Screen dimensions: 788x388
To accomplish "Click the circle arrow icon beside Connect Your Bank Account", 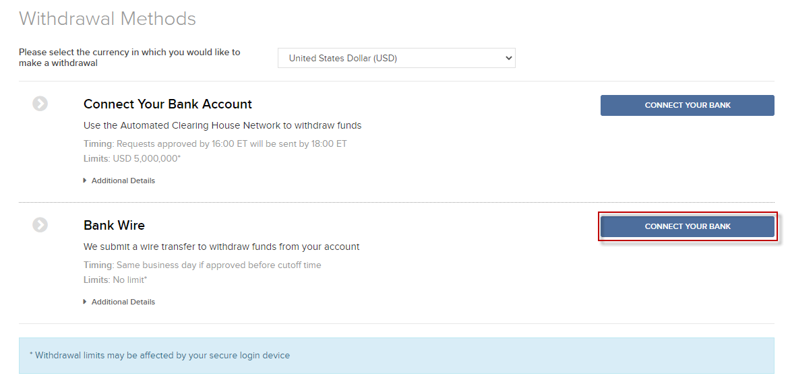I will tap(40, 104).
